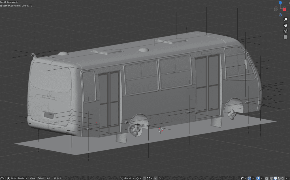Select rendered viewport shading mode
Viewport: 290px width, 180px height.
coord(283,178)
